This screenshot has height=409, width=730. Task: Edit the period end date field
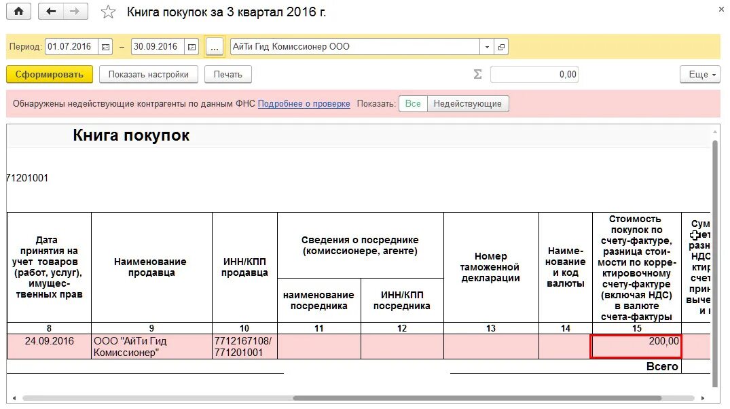pyautogui.click(x=158, y=47)
